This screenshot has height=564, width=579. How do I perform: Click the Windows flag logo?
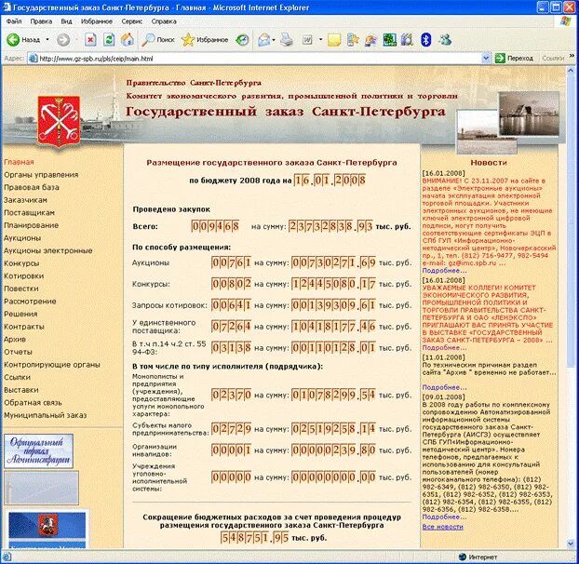click(566, 21)
